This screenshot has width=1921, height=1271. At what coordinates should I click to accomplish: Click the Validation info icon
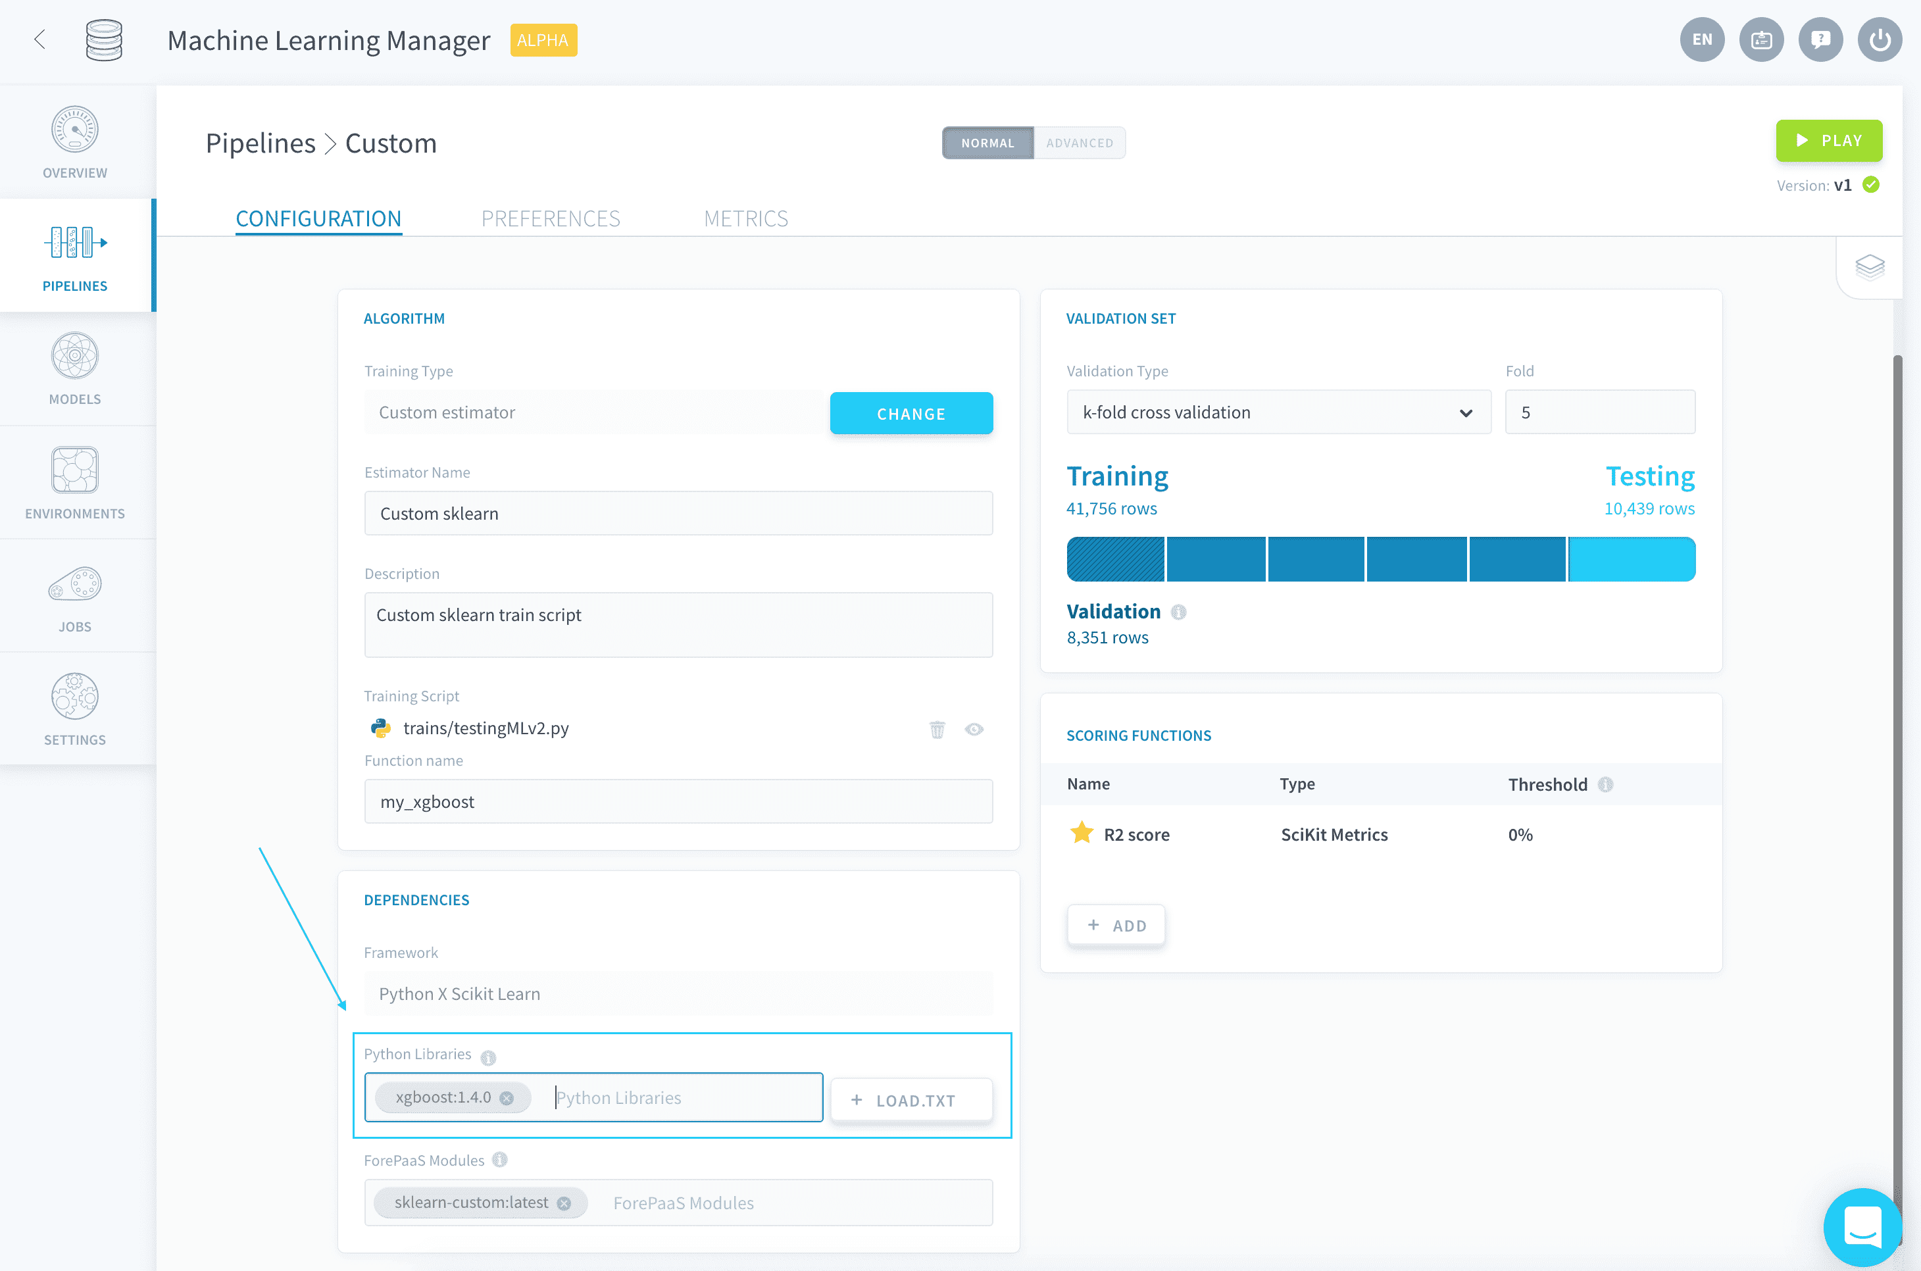coord(1178,612)
